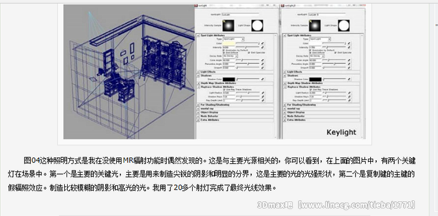Open the Decay Rate dropdown in right panel
This screenshot has height=216, width=438.
click(317, 56)
